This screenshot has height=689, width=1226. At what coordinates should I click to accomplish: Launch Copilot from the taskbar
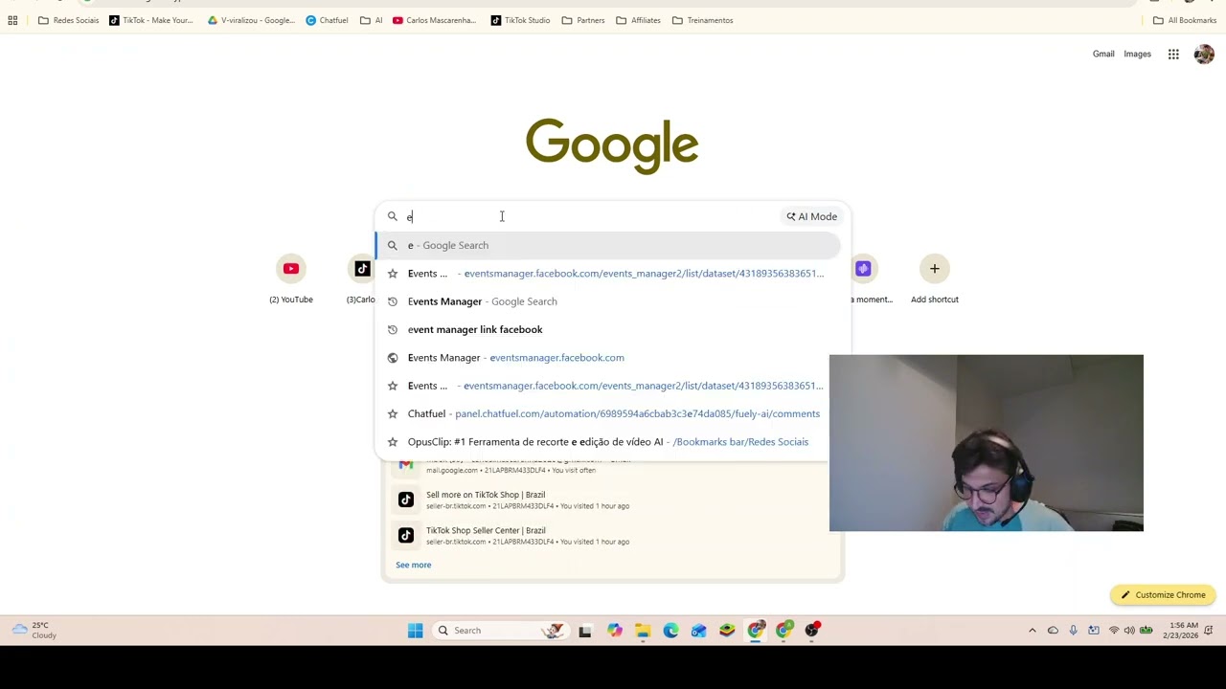pos(614,631)
